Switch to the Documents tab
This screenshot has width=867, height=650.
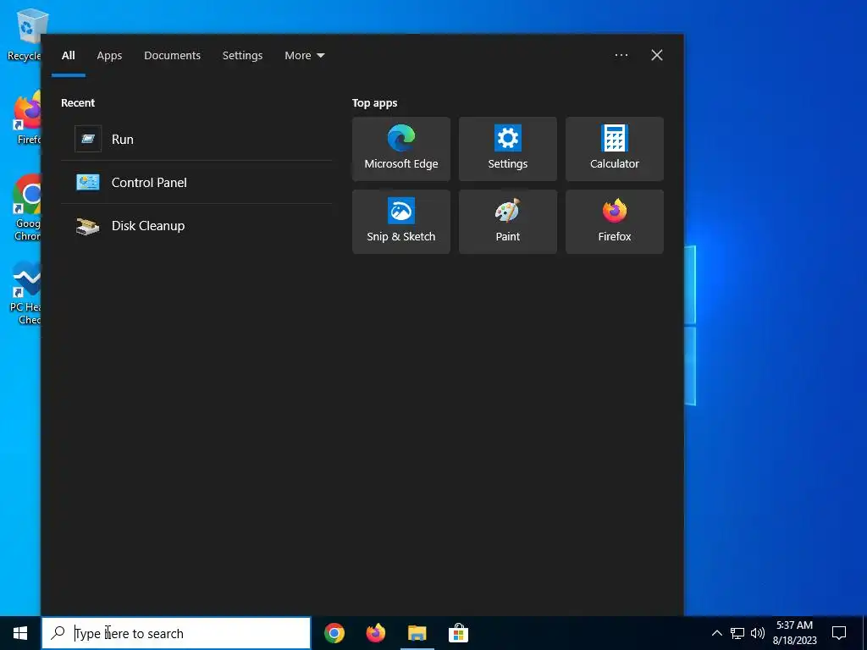(173, 55)
